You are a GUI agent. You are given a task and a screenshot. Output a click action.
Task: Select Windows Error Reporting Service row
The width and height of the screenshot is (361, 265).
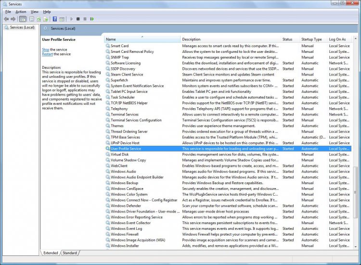(x=228, y=217)
